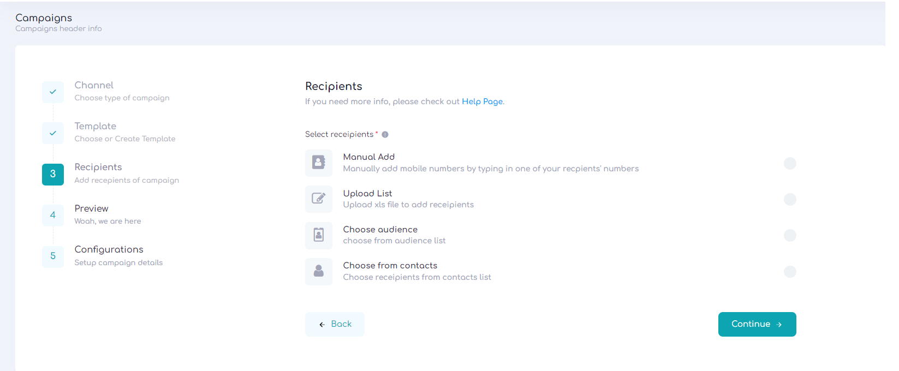Click the Choose from contacts person icon
Viewport: 899px width, 371px height.
click(x=319, y=271)
